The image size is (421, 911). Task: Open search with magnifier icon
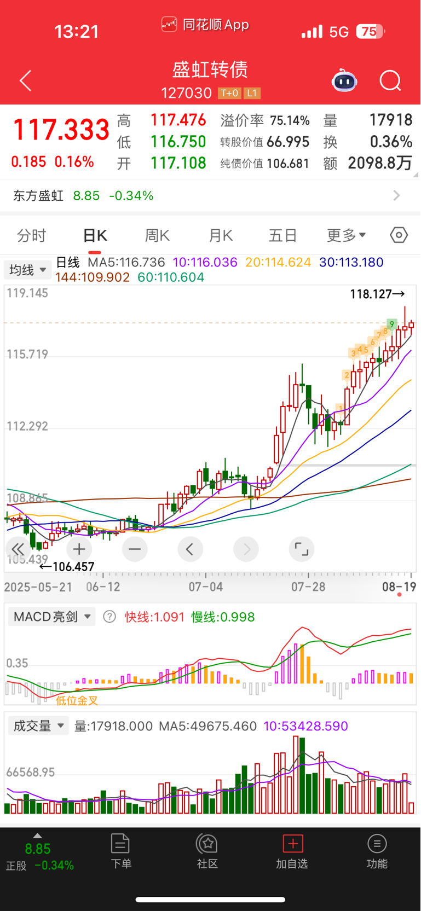click(x=390, y=81)
